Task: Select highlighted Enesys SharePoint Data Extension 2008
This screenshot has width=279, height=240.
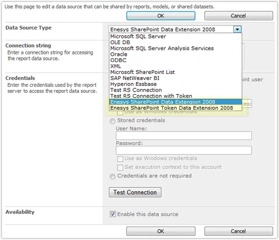Action: (x=175, y=102)
